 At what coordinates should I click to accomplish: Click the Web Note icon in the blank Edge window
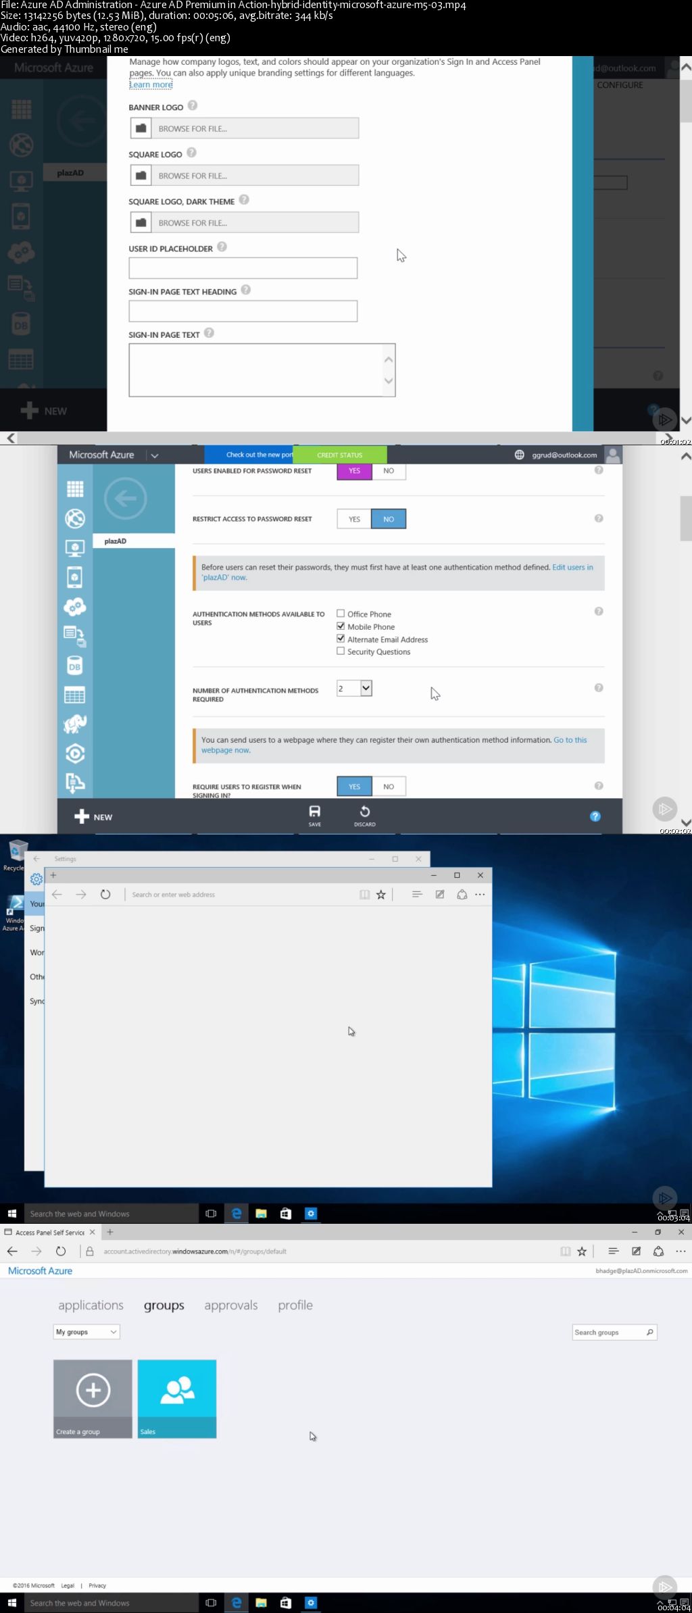(x=440, y=895)
